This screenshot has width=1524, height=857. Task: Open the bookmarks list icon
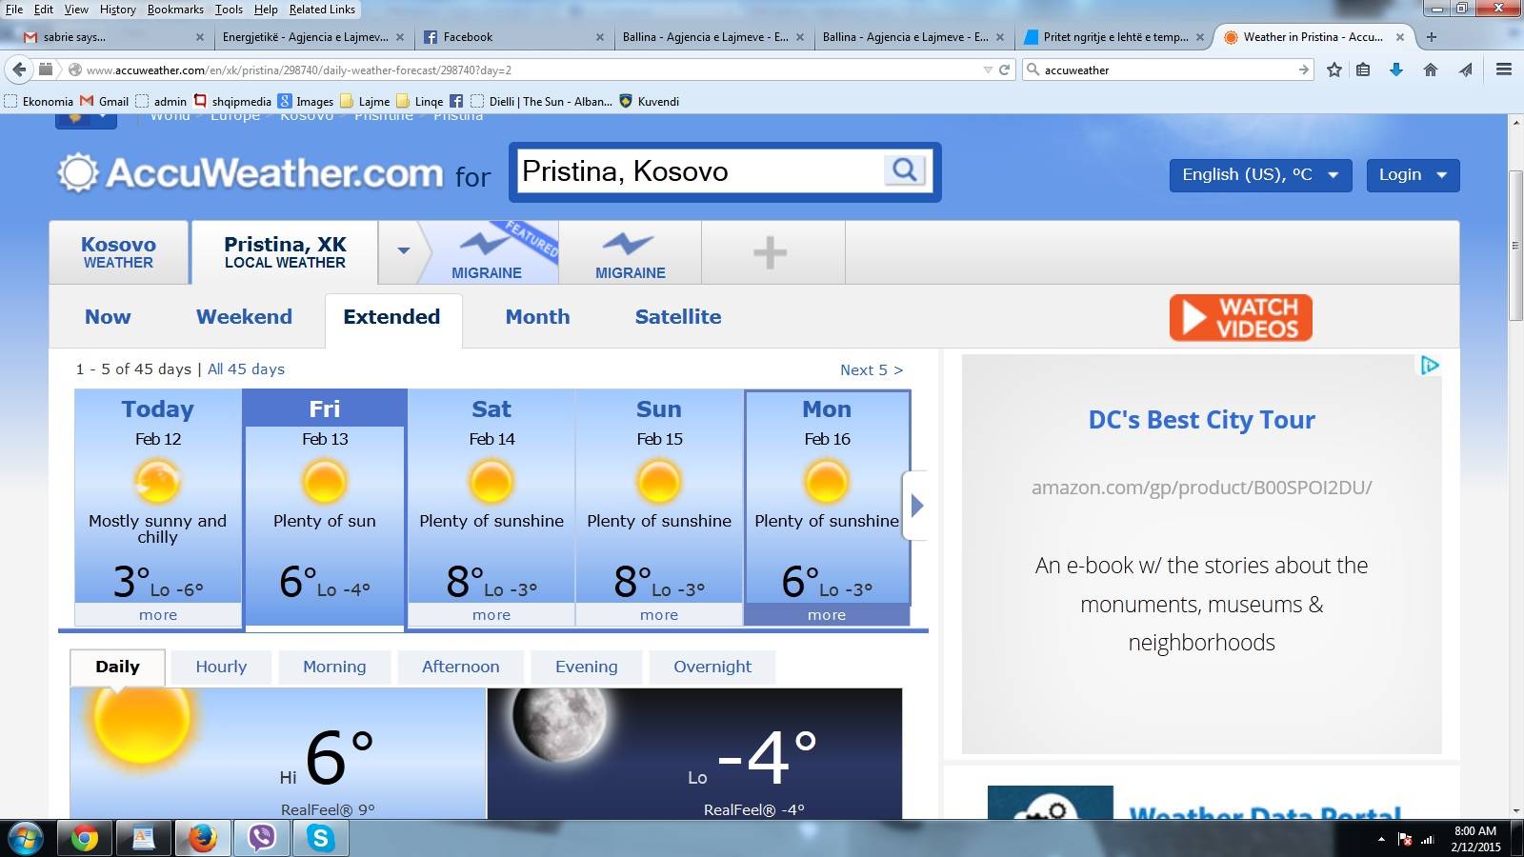tap(1363, 70)
